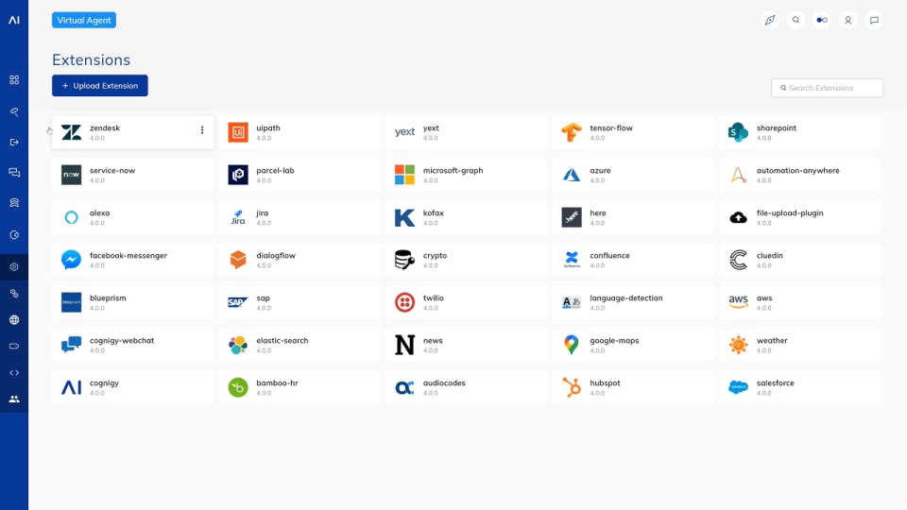The width and height of the screenshot is (907, 510).
Task: Open the microsoft-graph extension tile
Action: 466,175
